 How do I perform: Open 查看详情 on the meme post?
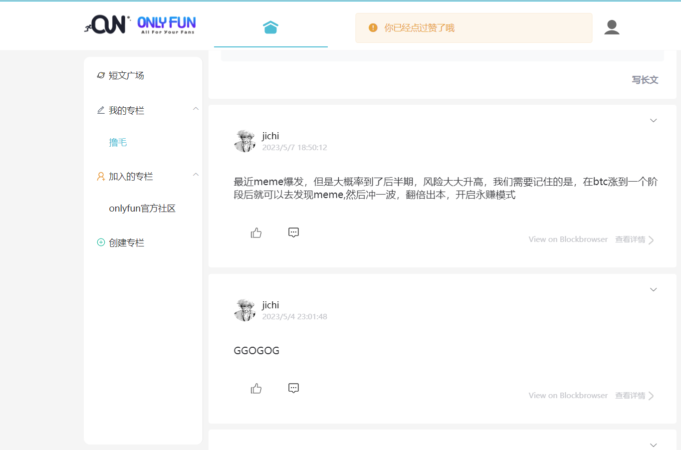point(630,239)
